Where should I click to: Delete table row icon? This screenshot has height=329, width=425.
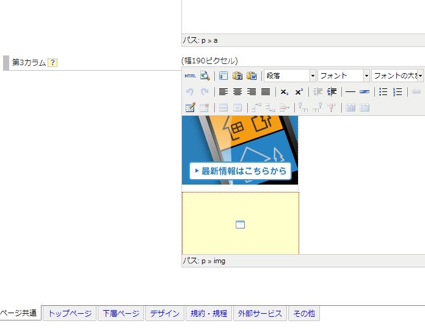[285, 108]
